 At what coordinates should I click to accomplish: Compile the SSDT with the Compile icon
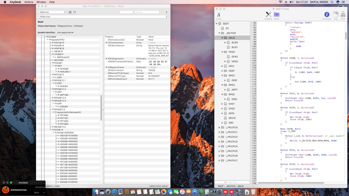268,16
